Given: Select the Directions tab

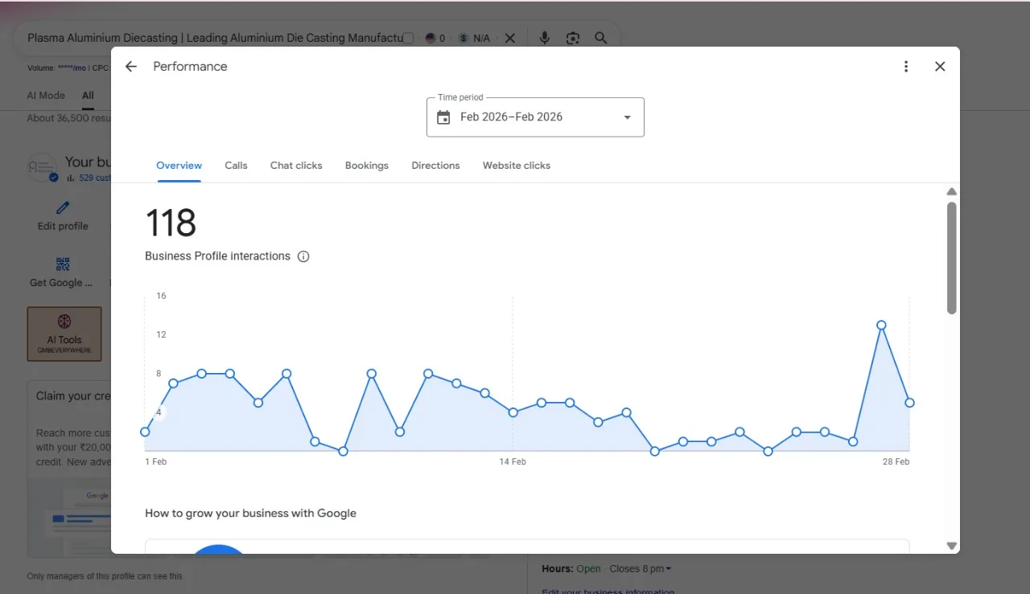Looking at the screenshot, I should coord(435,166).
